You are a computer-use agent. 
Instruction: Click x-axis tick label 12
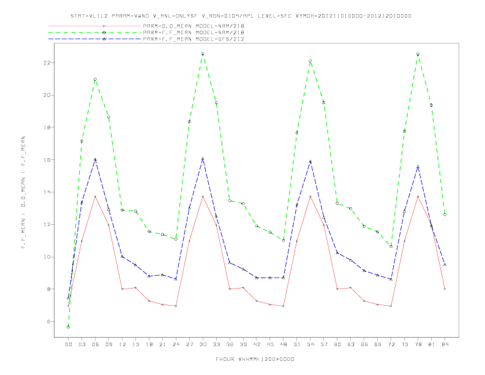pos(122,344)
